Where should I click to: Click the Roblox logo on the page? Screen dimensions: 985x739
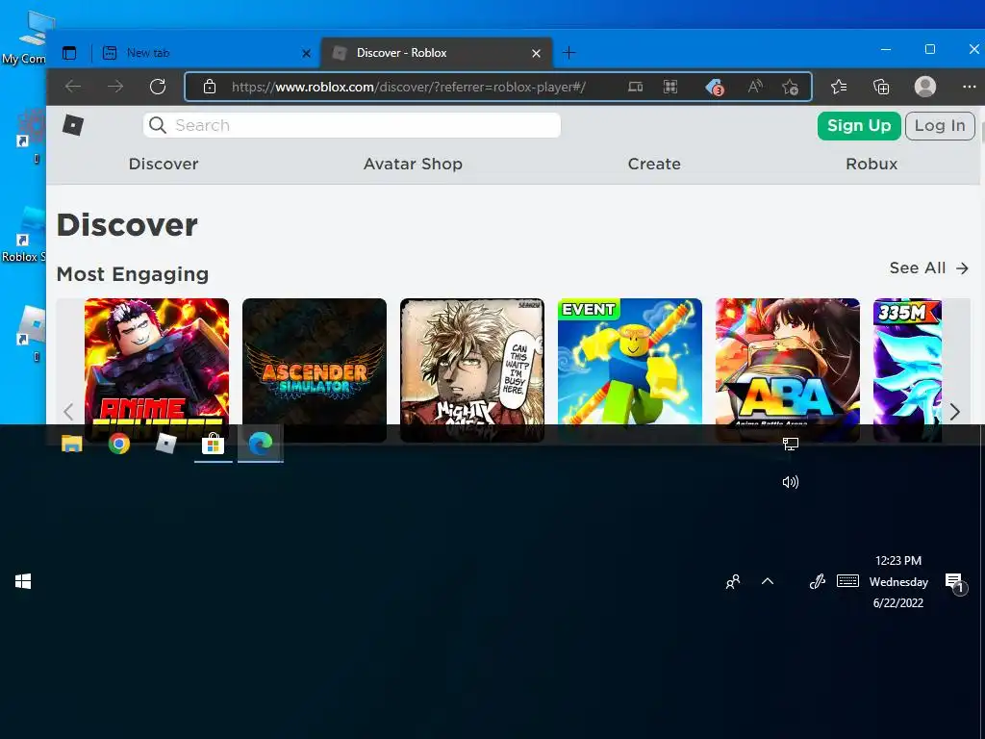pos(73,125)
